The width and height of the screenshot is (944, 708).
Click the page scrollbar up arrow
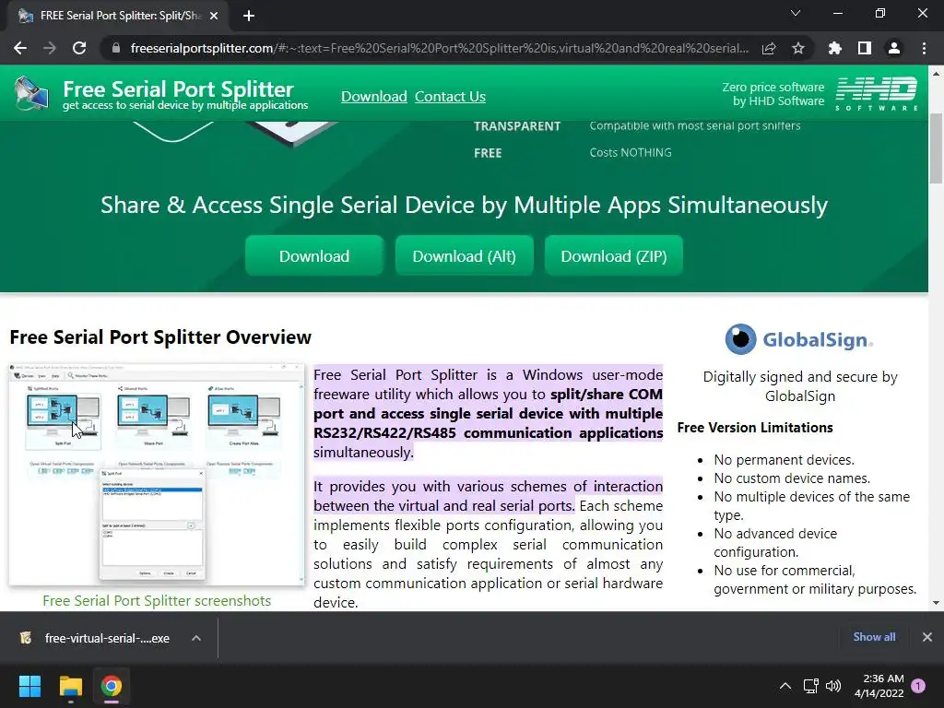coord(937,74)
